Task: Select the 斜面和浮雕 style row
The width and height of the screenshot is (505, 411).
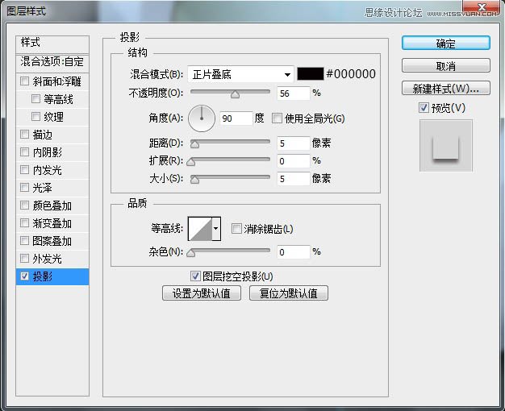Action: pyautogui.click(x=52, y=81)
